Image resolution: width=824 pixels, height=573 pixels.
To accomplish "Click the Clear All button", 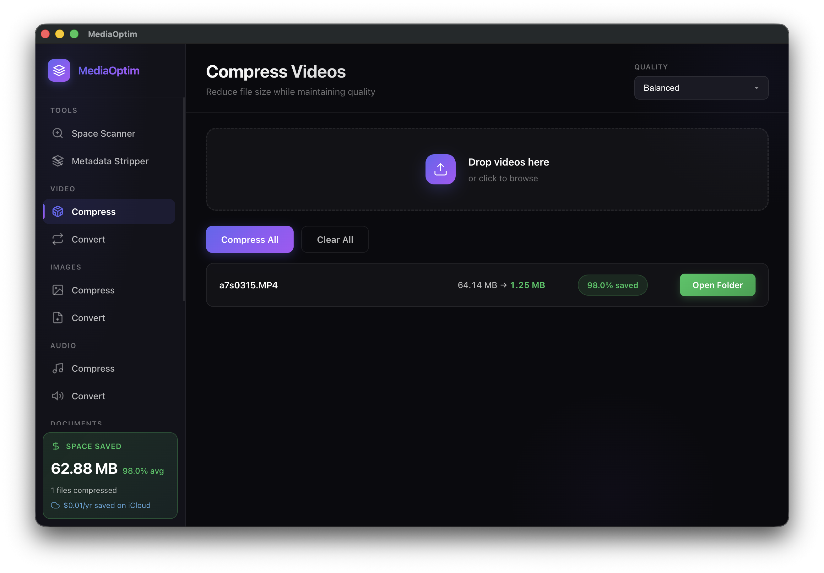I will (334, 239).
